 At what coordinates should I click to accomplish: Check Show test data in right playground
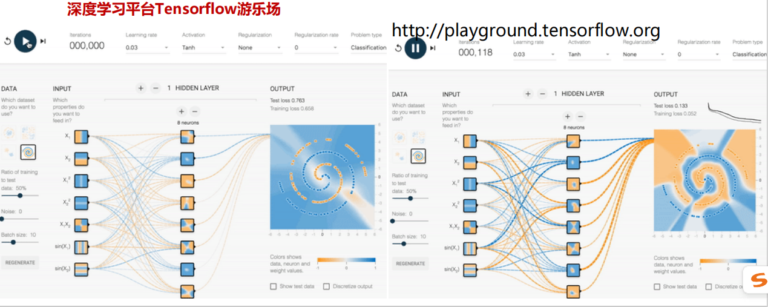coord(657,286)
